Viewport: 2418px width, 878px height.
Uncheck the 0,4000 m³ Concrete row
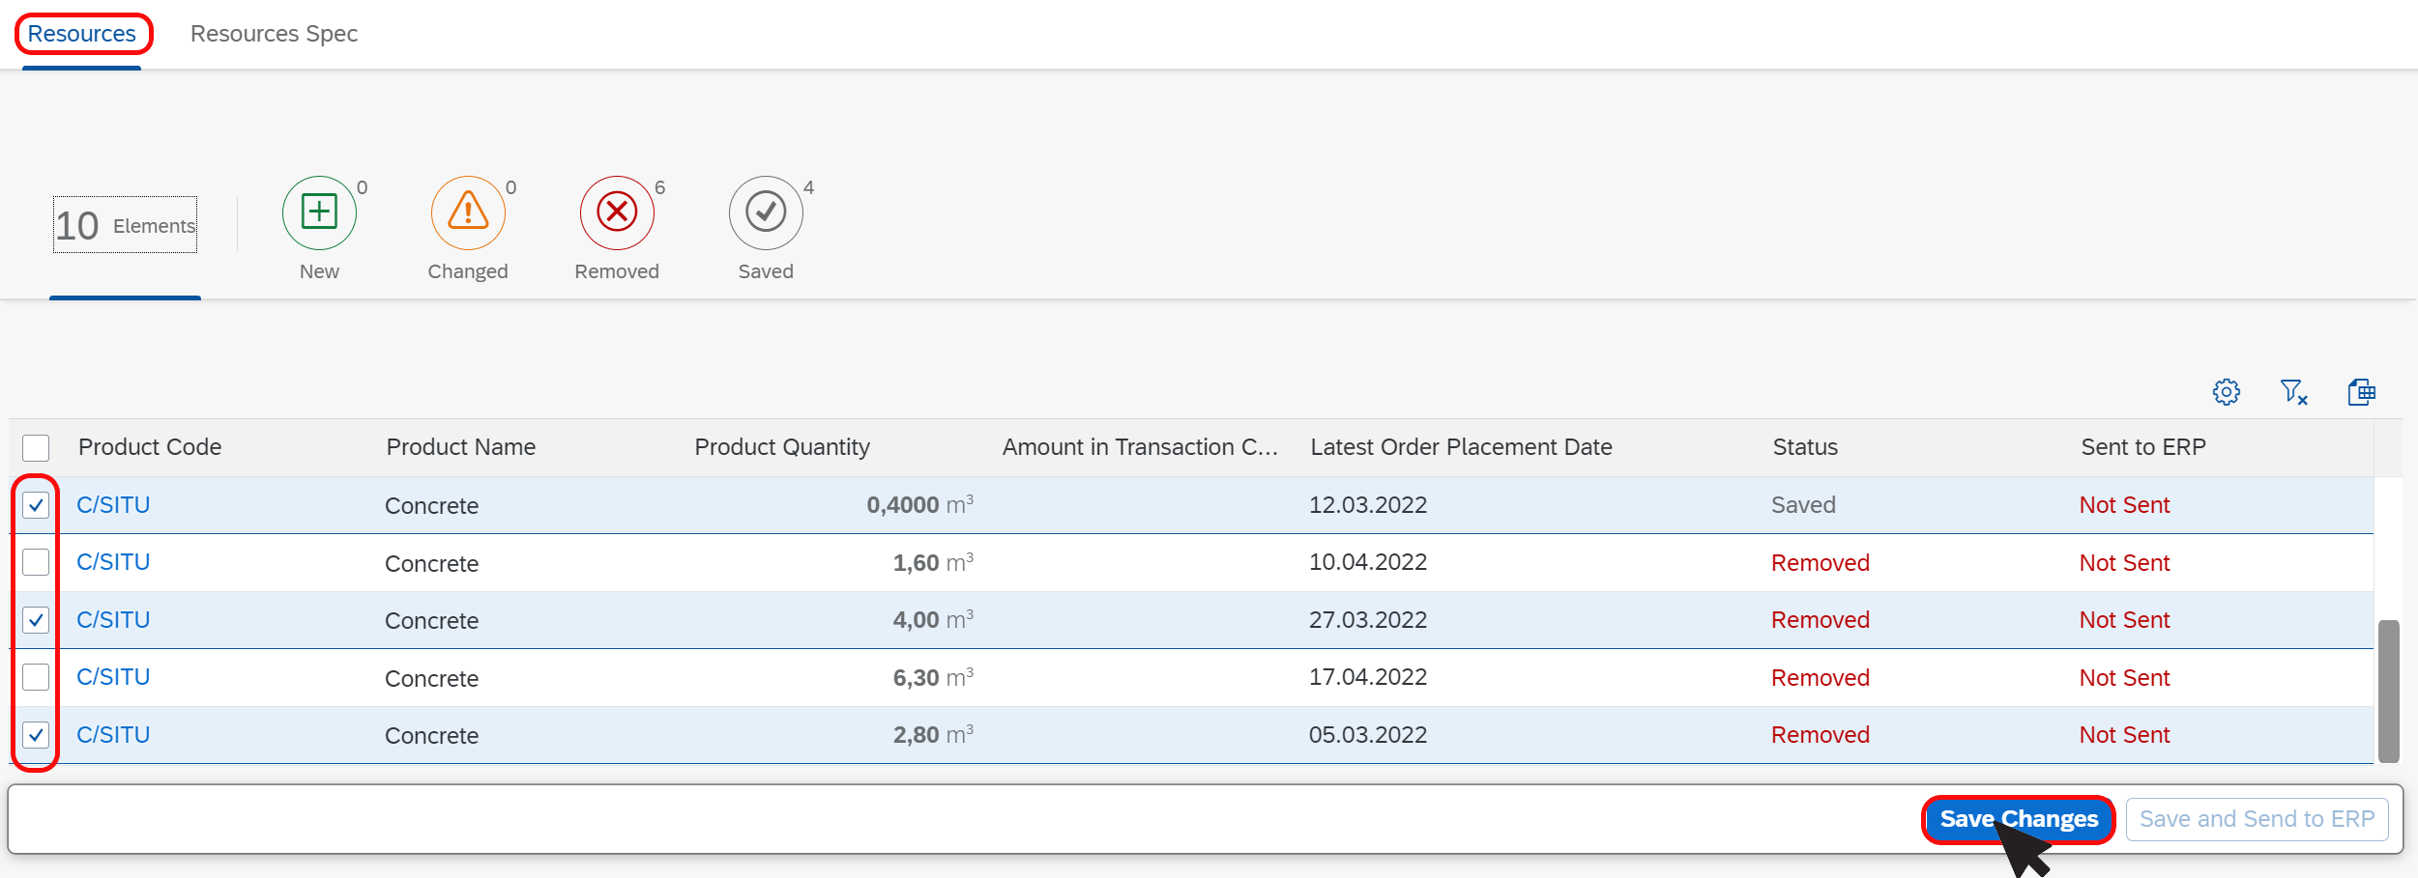pyautogui.click(x=36, y=505)
